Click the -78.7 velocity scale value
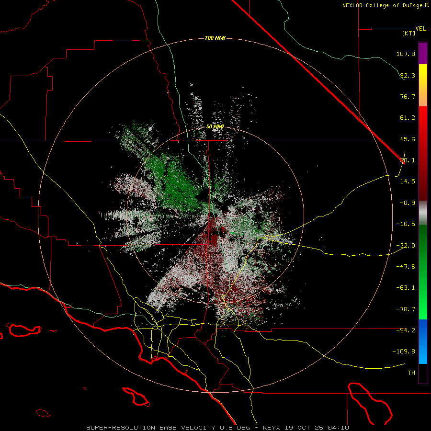The height and width of the screenshot is (431, 431). pyautogui.click(x=406, y=309)
